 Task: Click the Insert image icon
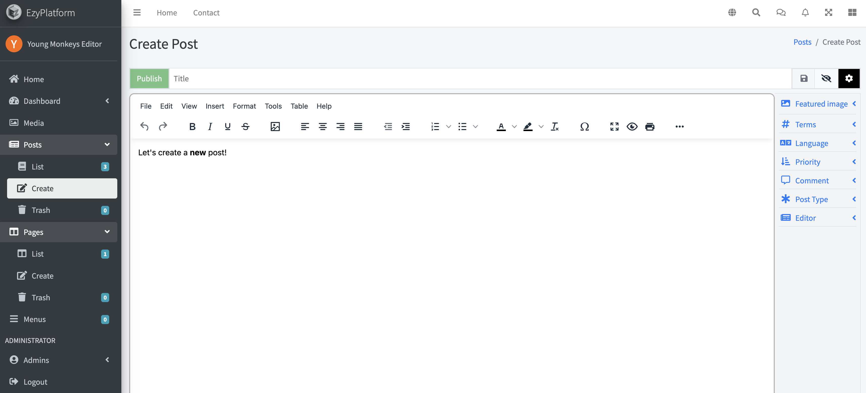pos(275,126)
